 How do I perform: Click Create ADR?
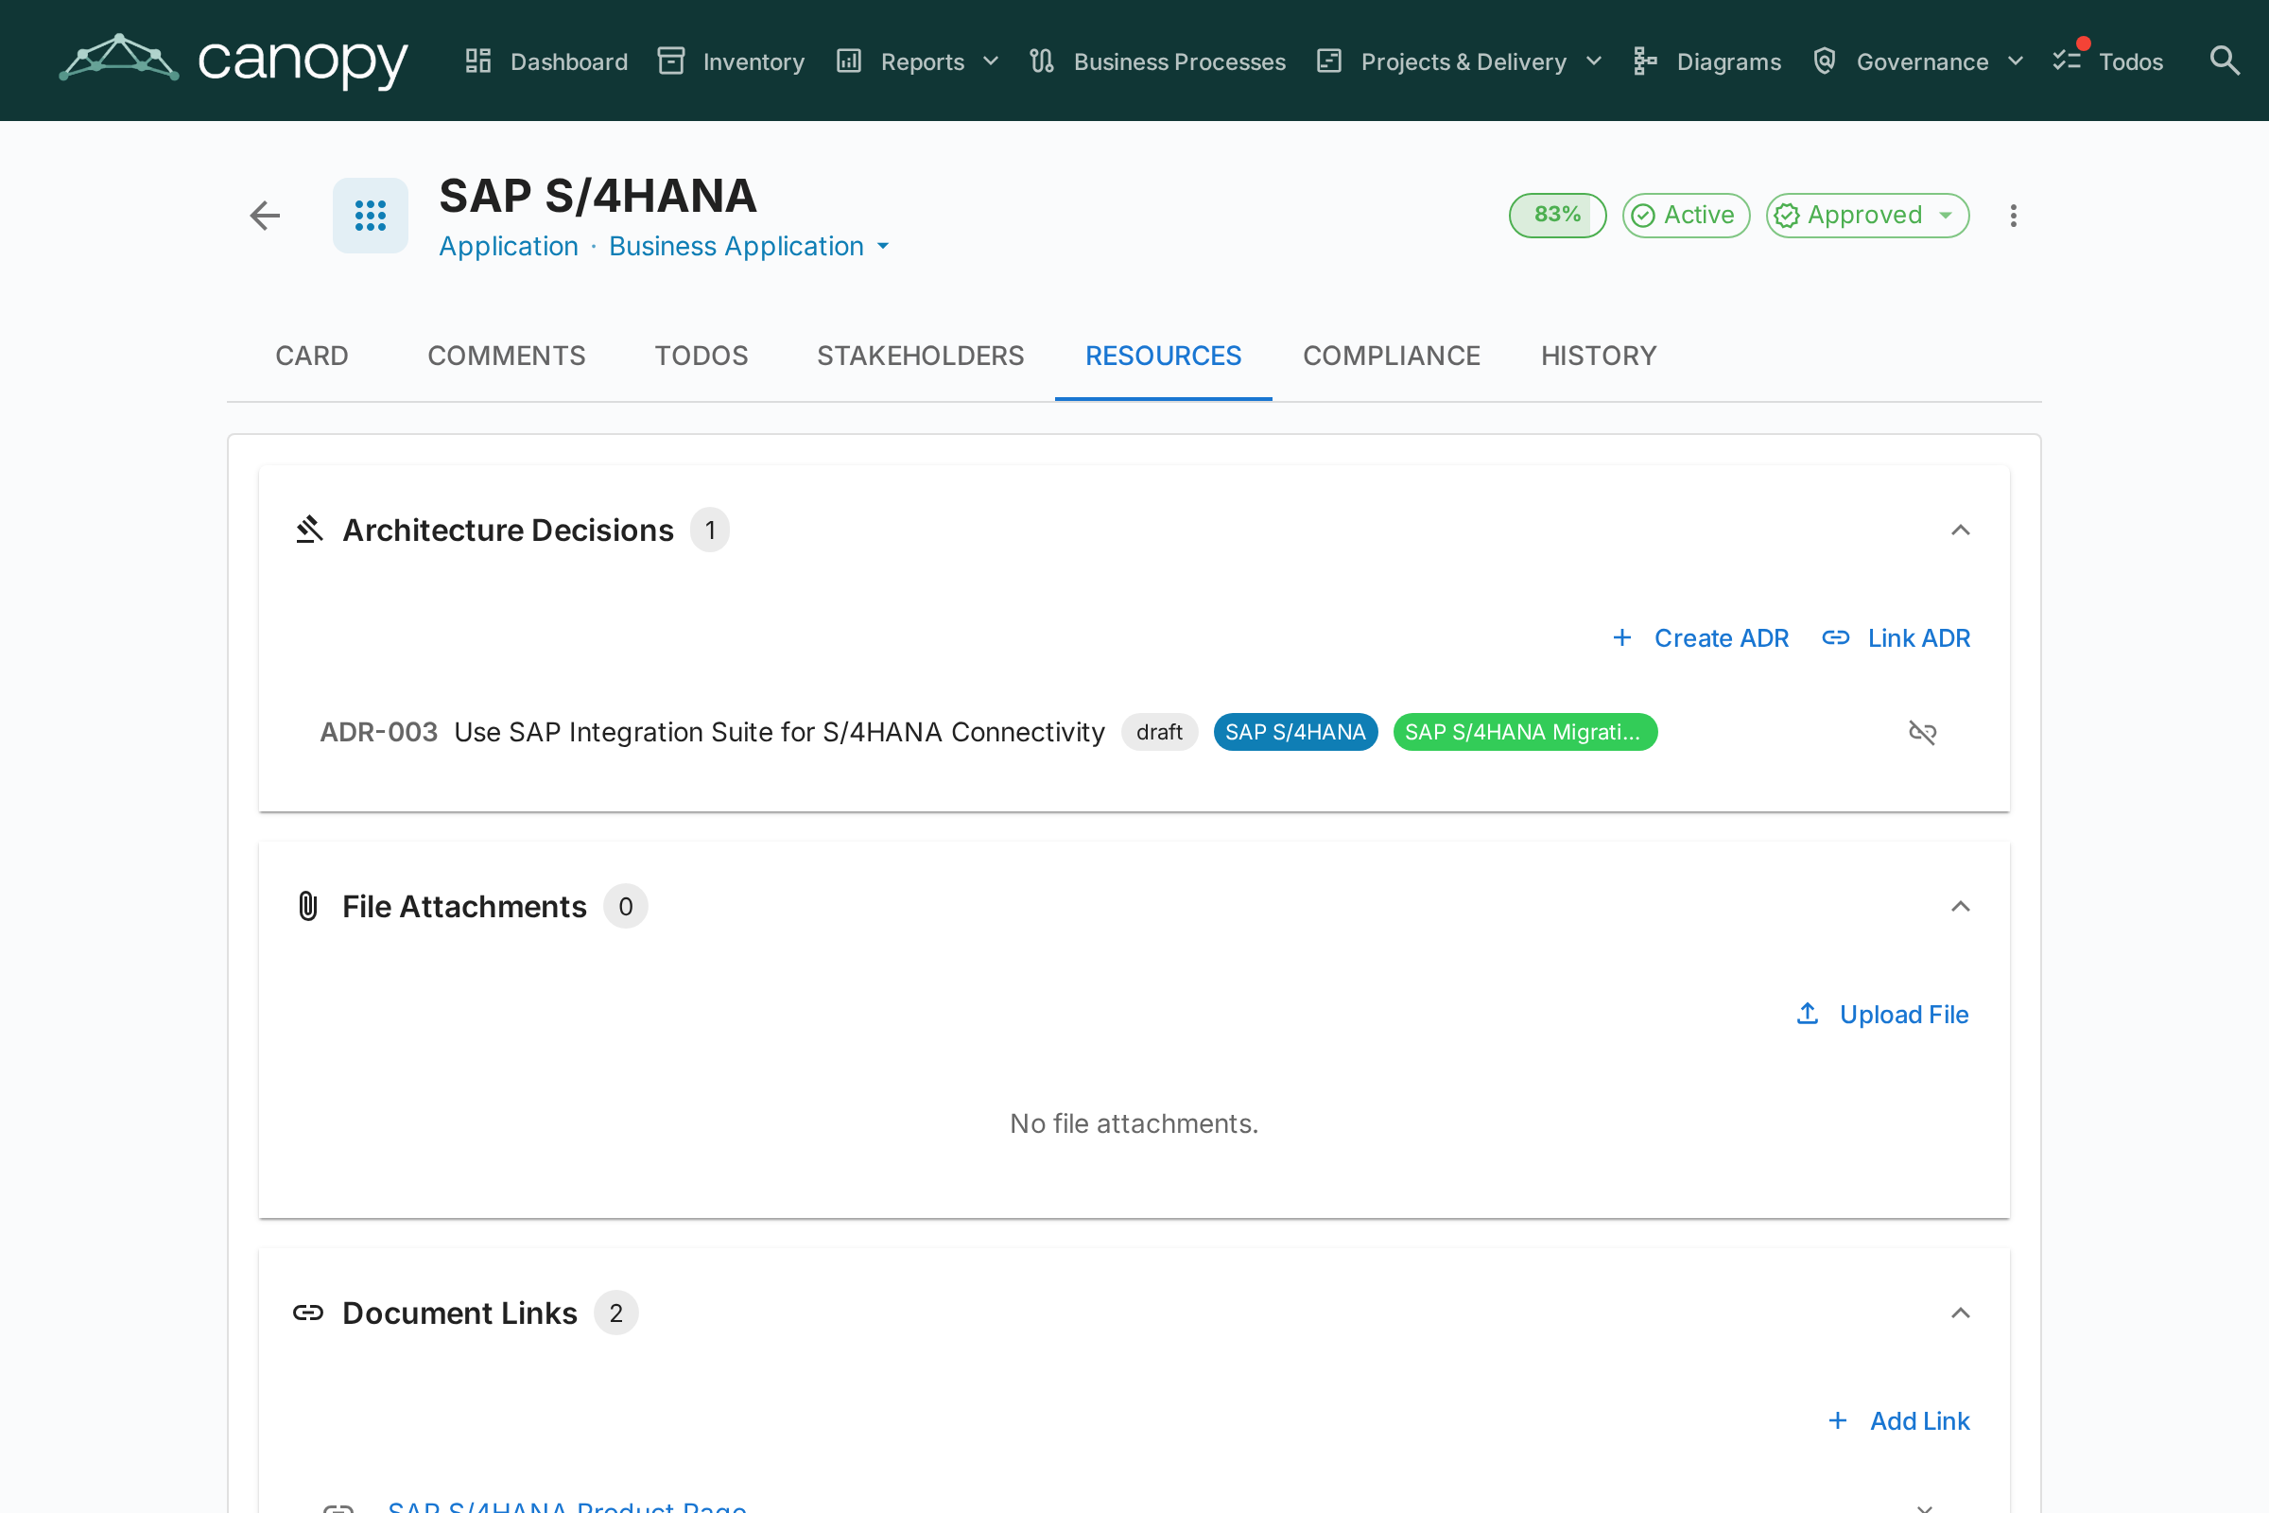click(x=1701, y=637)
